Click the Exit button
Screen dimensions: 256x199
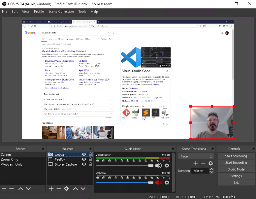[x=236, y=183]
